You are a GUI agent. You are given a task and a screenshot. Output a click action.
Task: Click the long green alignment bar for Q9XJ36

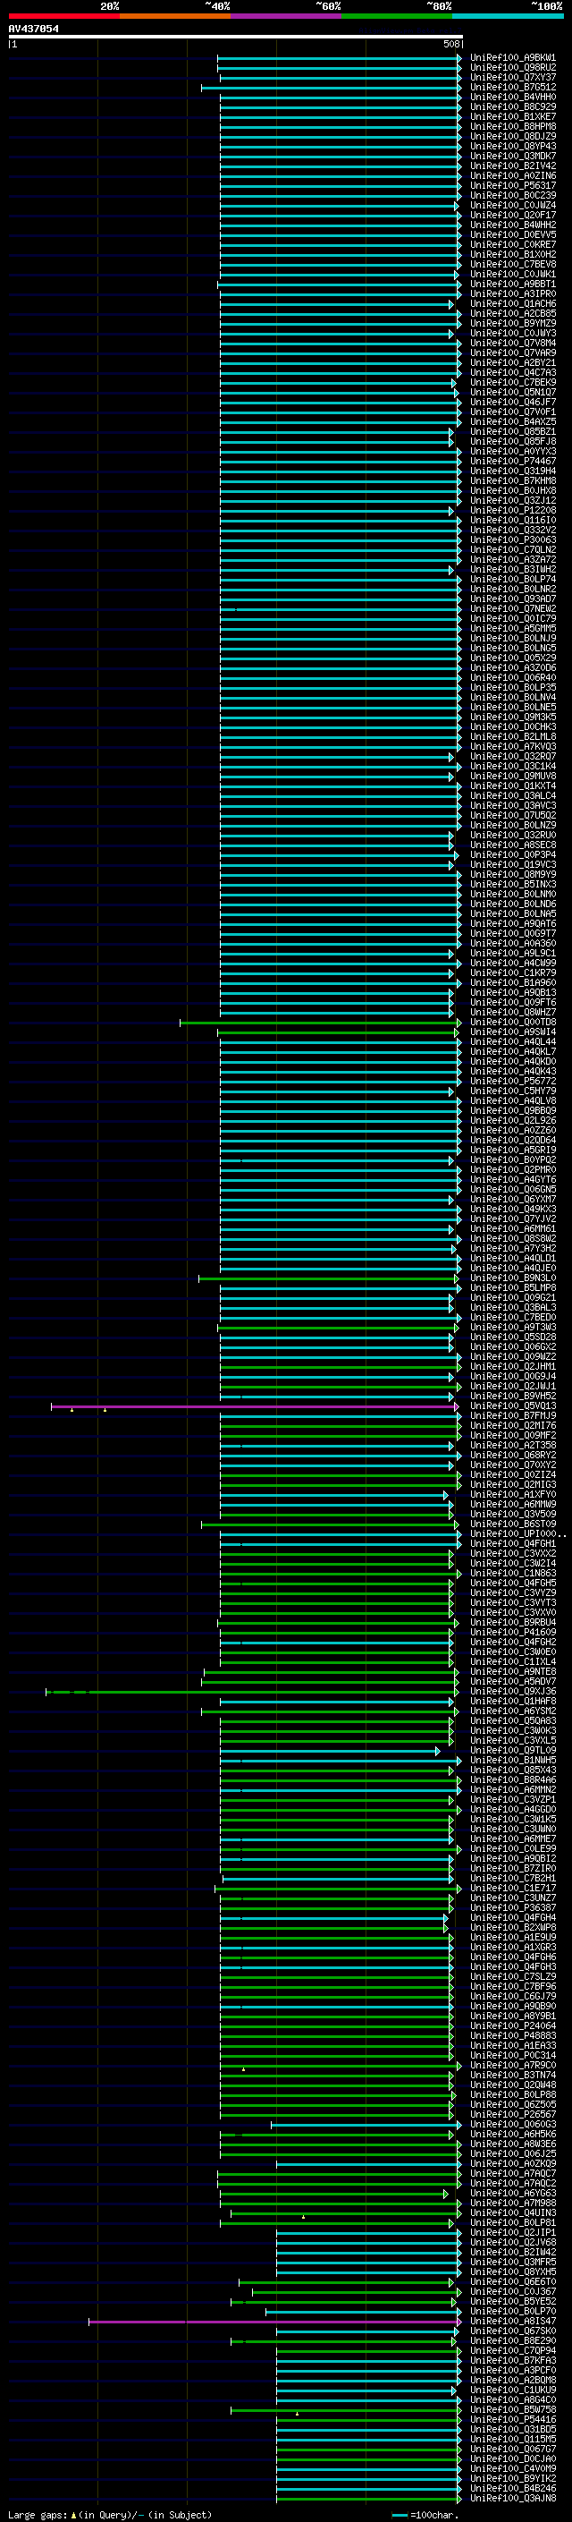coord(251,1693)
